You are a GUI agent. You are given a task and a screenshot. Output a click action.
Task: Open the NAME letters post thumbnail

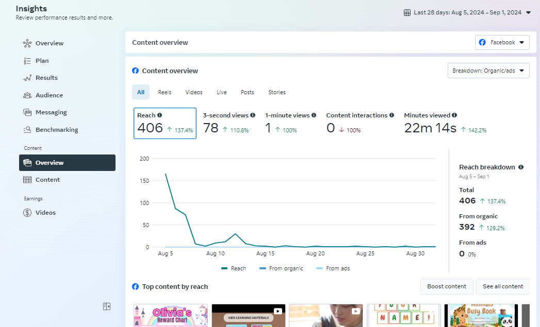click(x=404, y=316)
